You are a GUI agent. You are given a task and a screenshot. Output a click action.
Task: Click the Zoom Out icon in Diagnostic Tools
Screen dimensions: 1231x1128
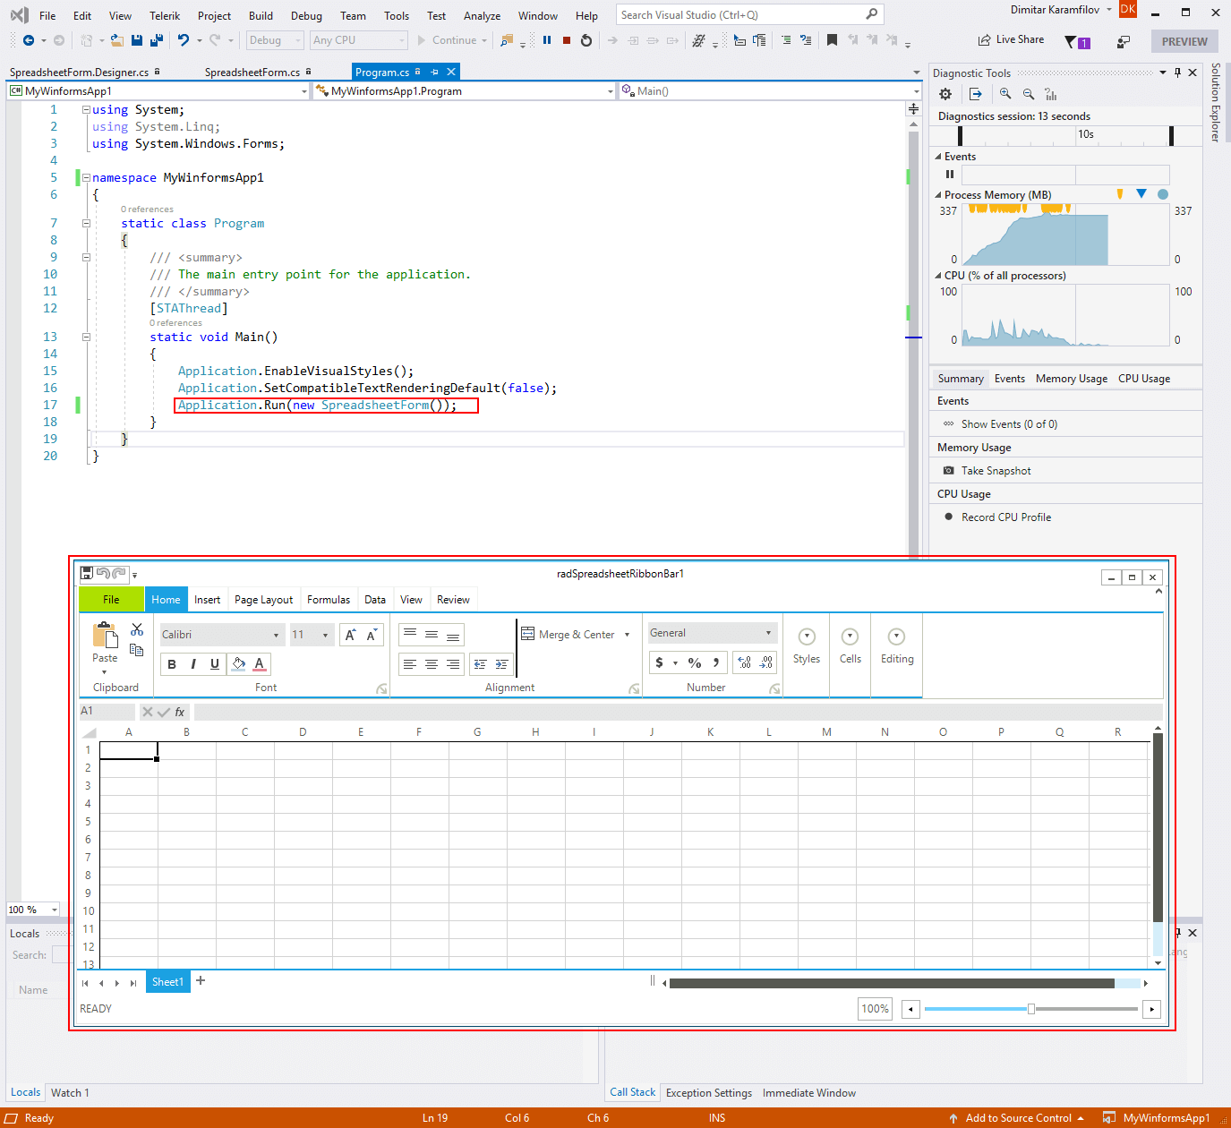pyautogui.click(x=1028, y=94)
